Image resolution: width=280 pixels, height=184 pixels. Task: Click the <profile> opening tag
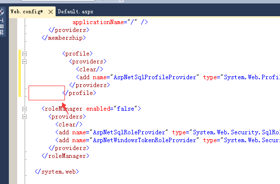pos(77,54)
